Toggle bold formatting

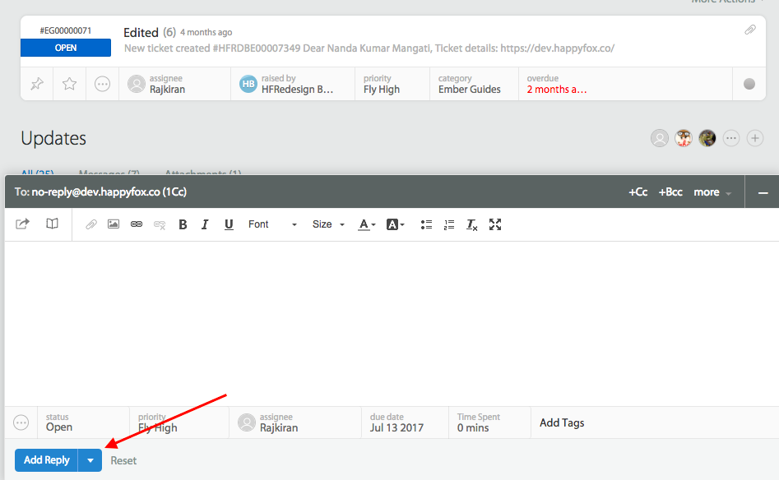coord(183,224)
